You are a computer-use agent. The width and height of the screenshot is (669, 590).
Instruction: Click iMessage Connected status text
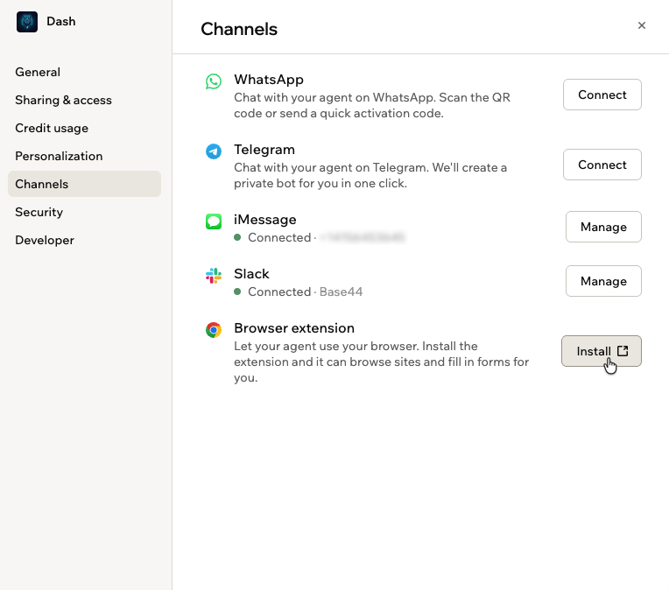279,237
